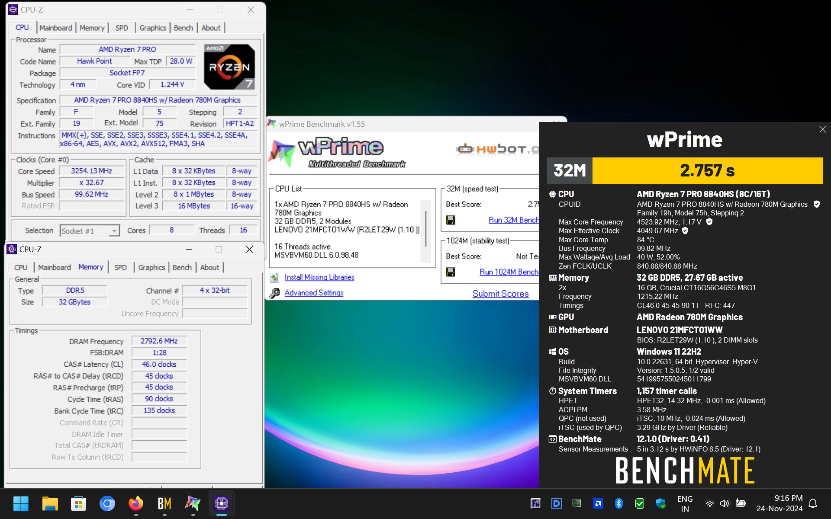The image size is (831, 519).
Task: Click the Fn tray icon
Action: (535, 503)
